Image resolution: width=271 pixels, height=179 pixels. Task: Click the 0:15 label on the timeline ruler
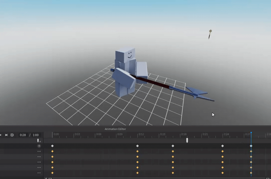pyautogui.click(x=163, y=134)
